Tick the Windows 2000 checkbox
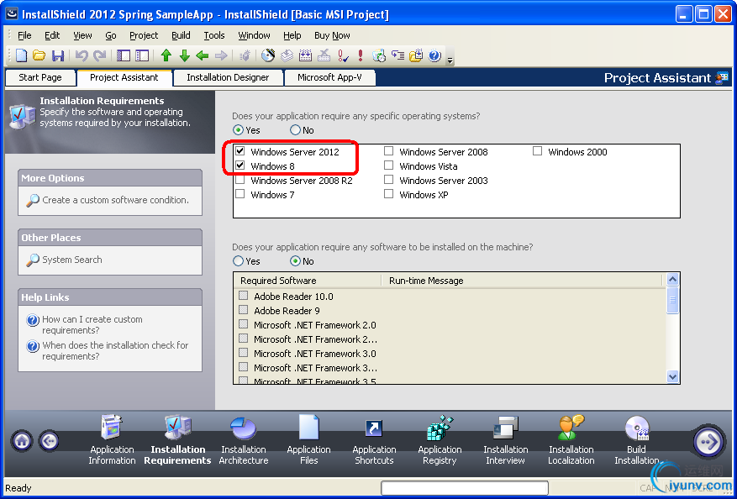Viewport: 737px width, 499px height. tap(537, 151)
